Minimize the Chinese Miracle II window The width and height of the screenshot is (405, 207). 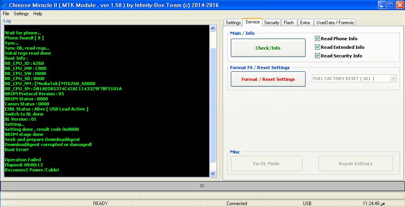382,5
